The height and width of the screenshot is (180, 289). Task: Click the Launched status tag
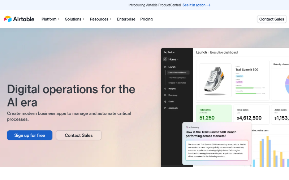point(240,76)
